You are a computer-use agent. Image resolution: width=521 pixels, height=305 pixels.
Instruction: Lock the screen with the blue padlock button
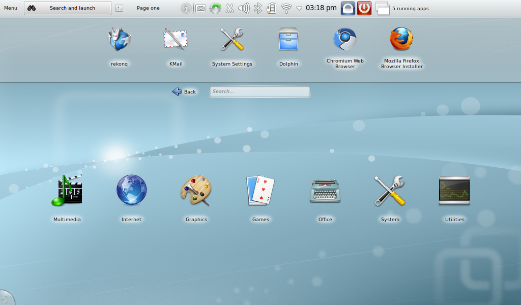348,8
